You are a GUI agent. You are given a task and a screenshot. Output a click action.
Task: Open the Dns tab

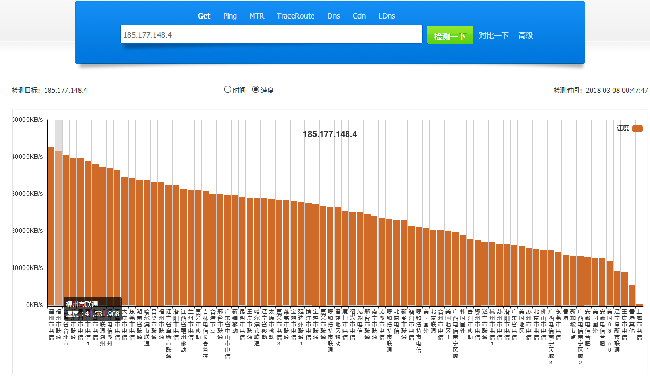[x=333, y=16]
